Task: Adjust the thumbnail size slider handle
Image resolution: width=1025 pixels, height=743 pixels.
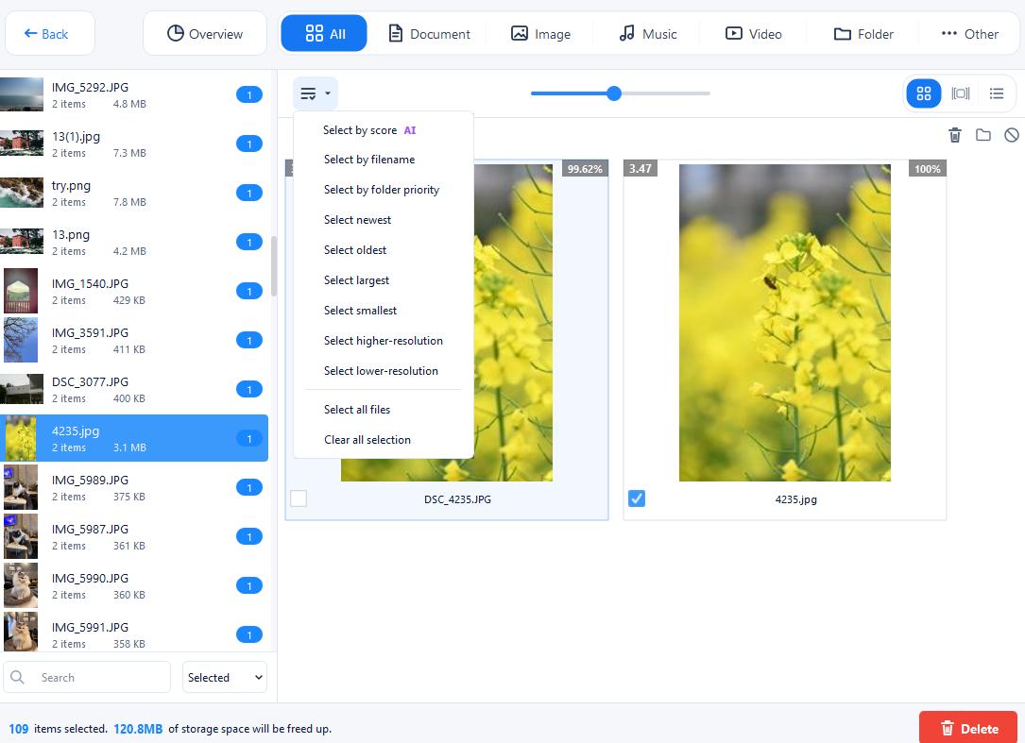Action: [614, 93]
